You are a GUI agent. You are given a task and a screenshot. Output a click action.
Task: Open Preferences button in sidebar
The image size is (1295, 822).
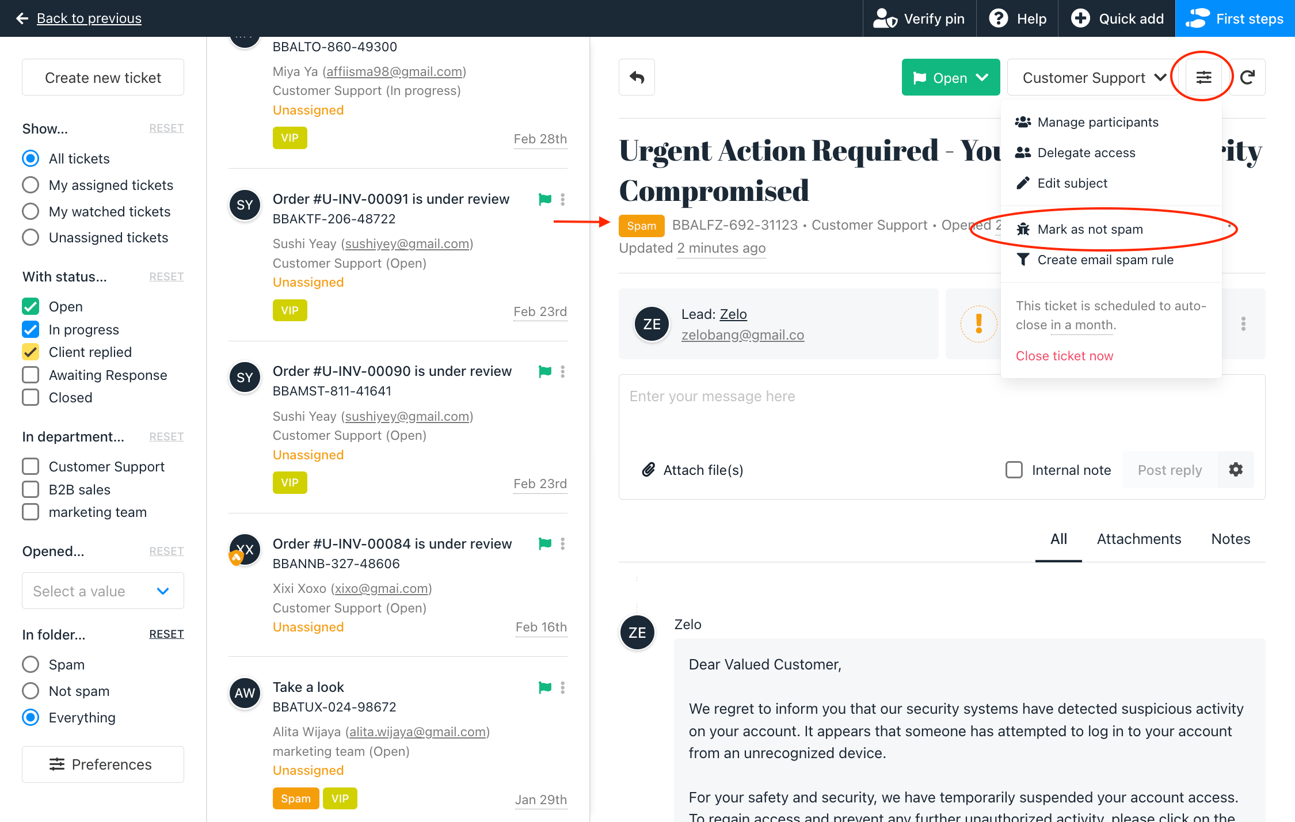[x=103, y=764]
